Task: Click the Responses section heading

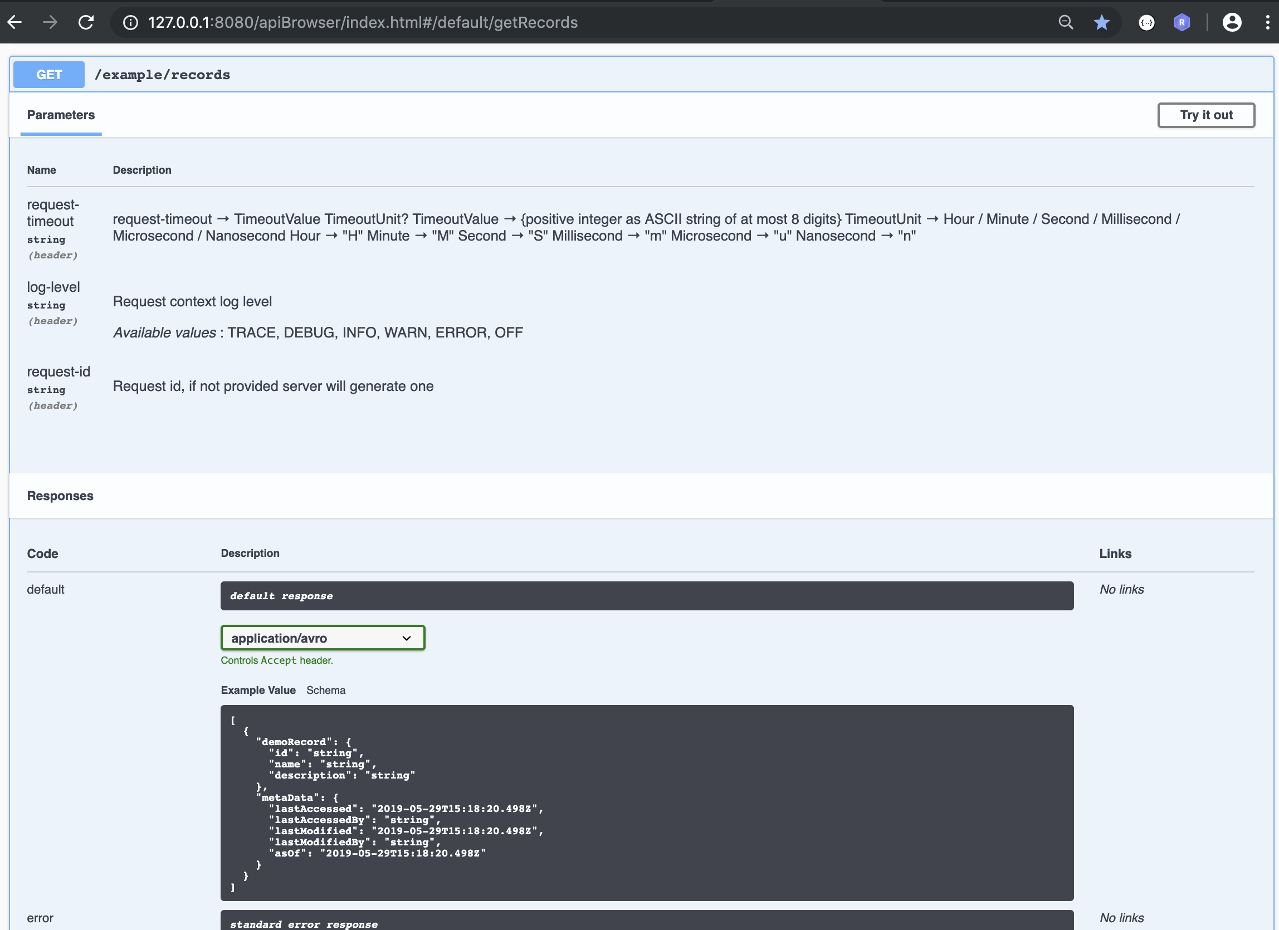Action: pos(60,496)
